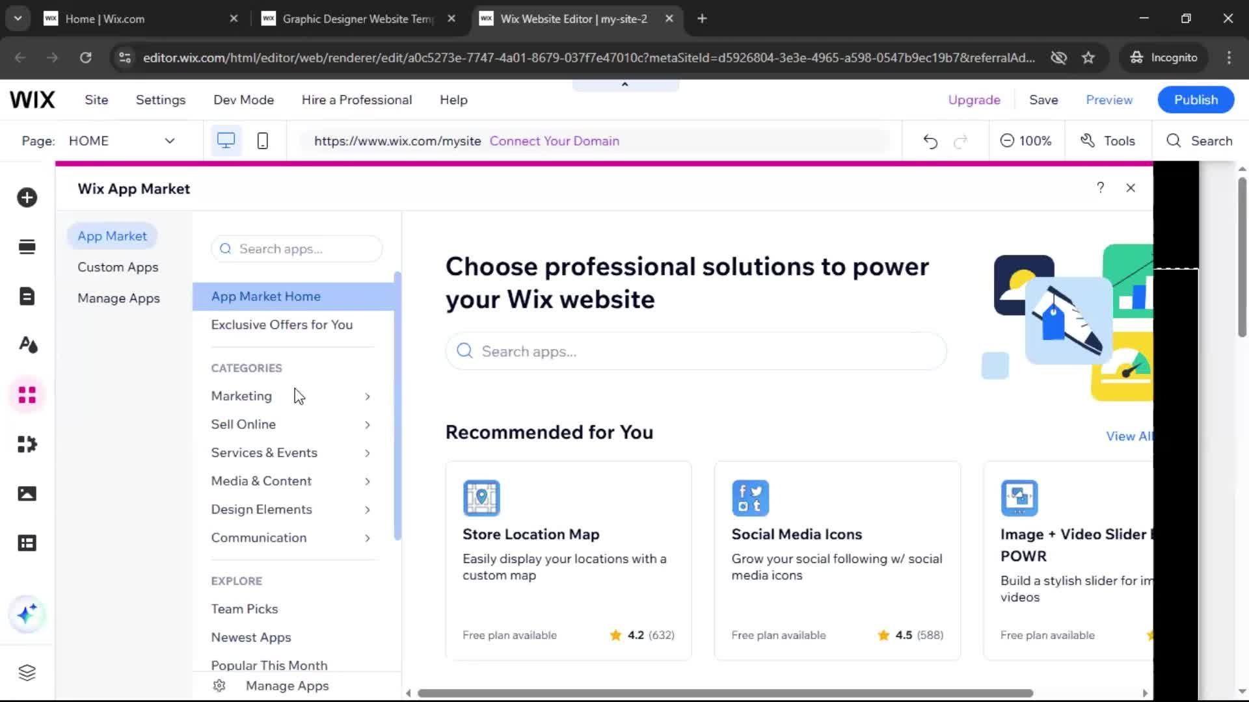Open the Help menu
The height and width of the screenshot is (702, 1249).
453,99
